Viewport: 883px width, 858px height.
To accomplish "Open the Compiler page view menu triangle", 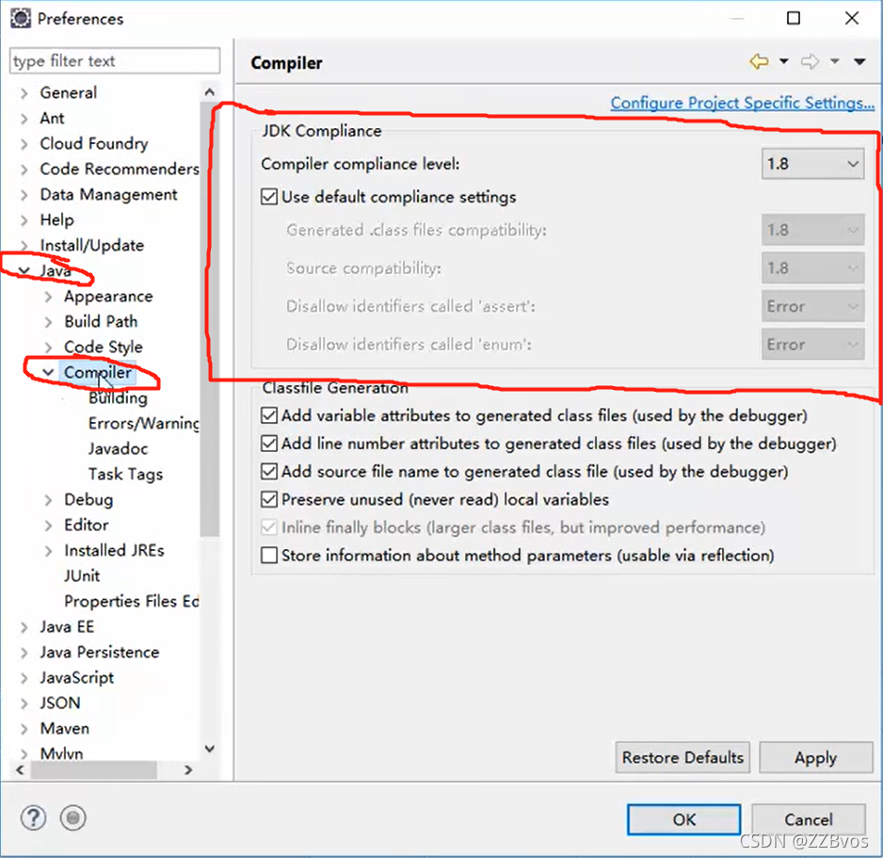I will tap(859, 61).
